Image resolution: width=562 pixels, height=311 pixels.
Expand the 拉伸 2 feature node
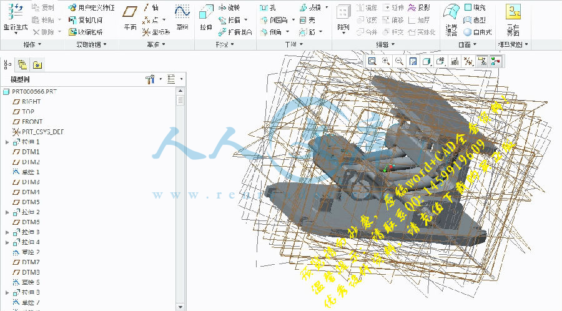coord(7,212)
